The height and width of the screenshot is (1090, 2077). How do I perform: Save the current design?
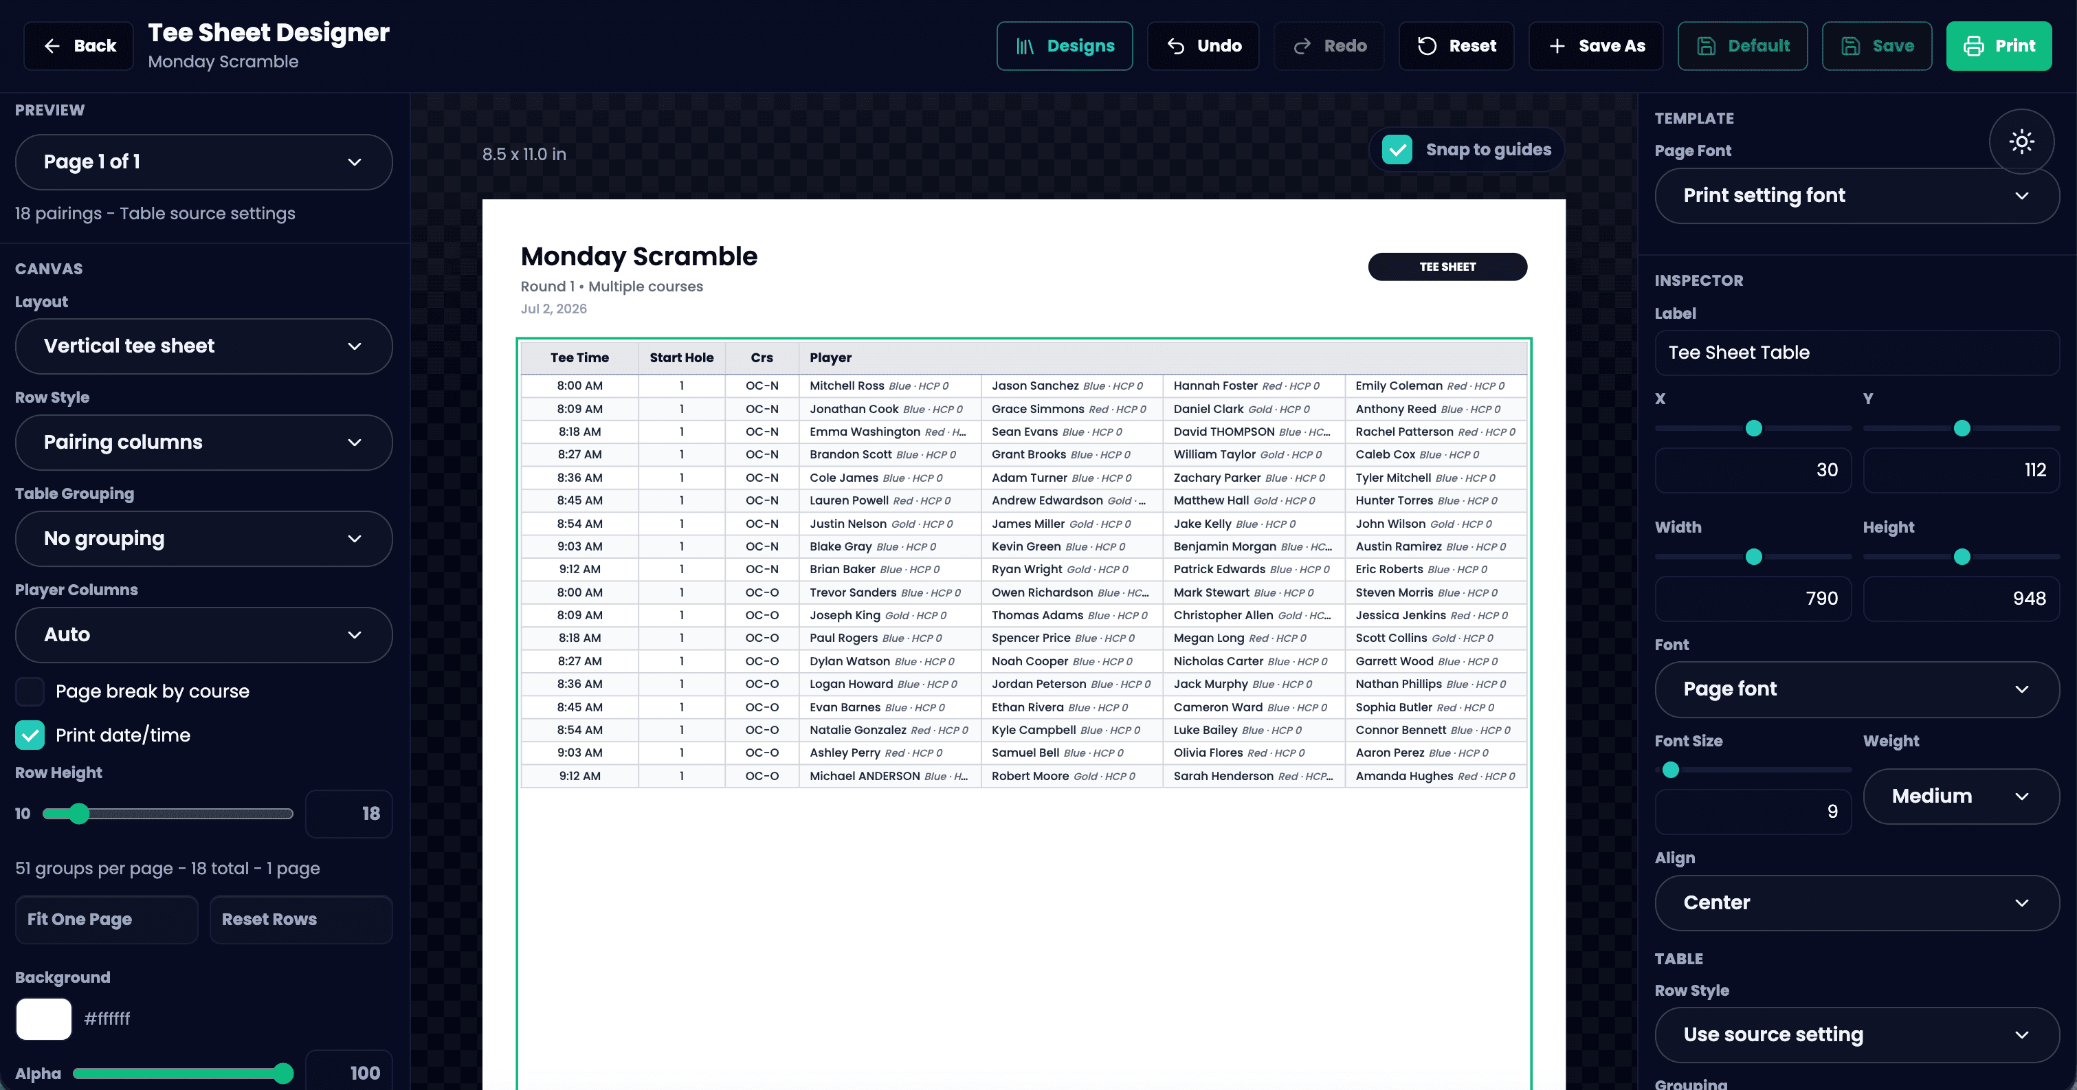coord(1877,46)
